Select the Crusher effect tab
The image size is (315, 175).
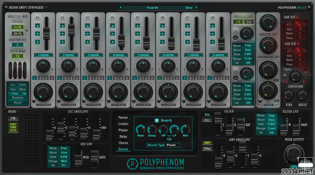pos(123,124)
